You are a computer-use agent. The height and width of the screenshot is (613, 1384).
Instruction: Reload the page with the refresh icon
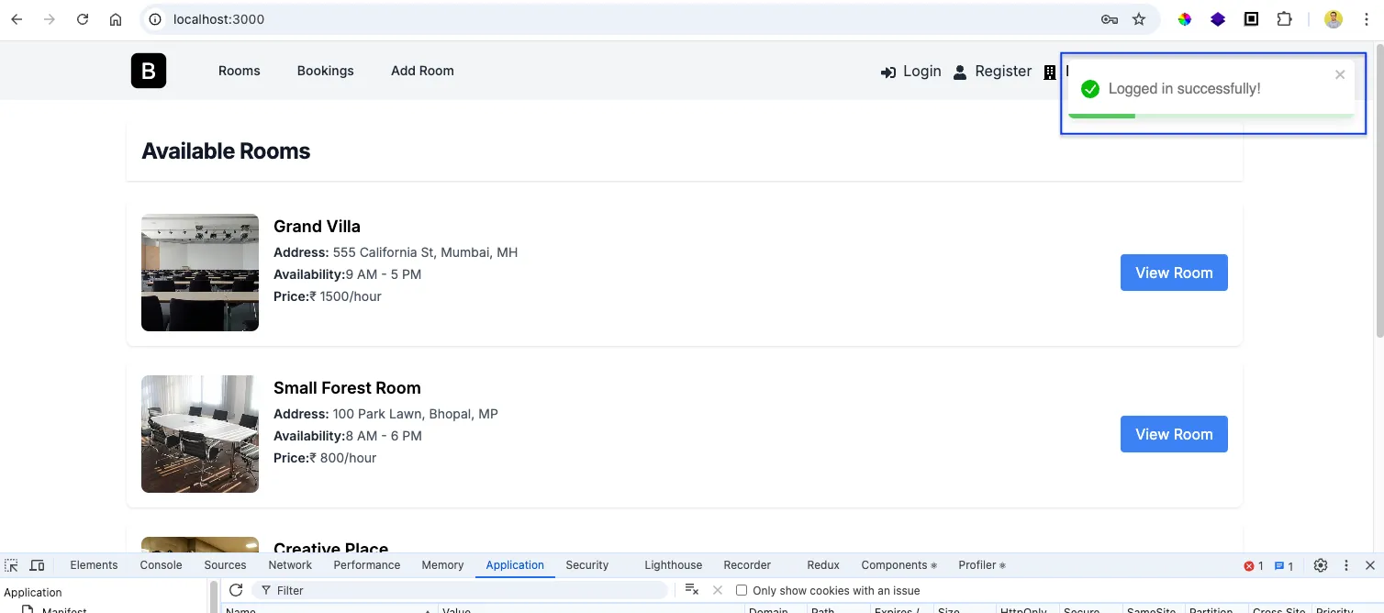click(x=83, y=19)
